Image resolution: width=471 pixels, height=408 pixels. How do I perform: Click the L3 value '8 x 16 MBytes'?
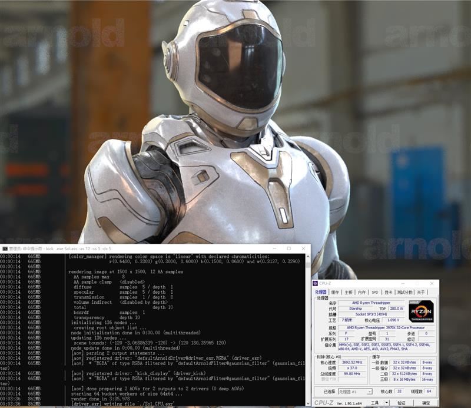[x=404, y=380]
